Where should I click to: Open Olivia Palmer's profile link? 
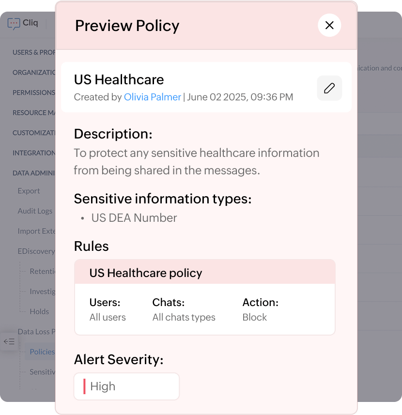point(153,97)
